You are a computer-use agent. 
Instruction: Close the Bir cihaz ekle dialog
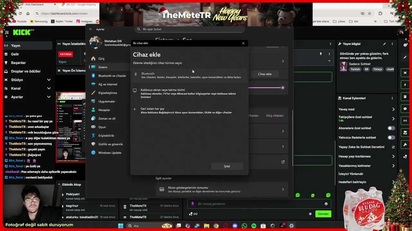(243, 43)
